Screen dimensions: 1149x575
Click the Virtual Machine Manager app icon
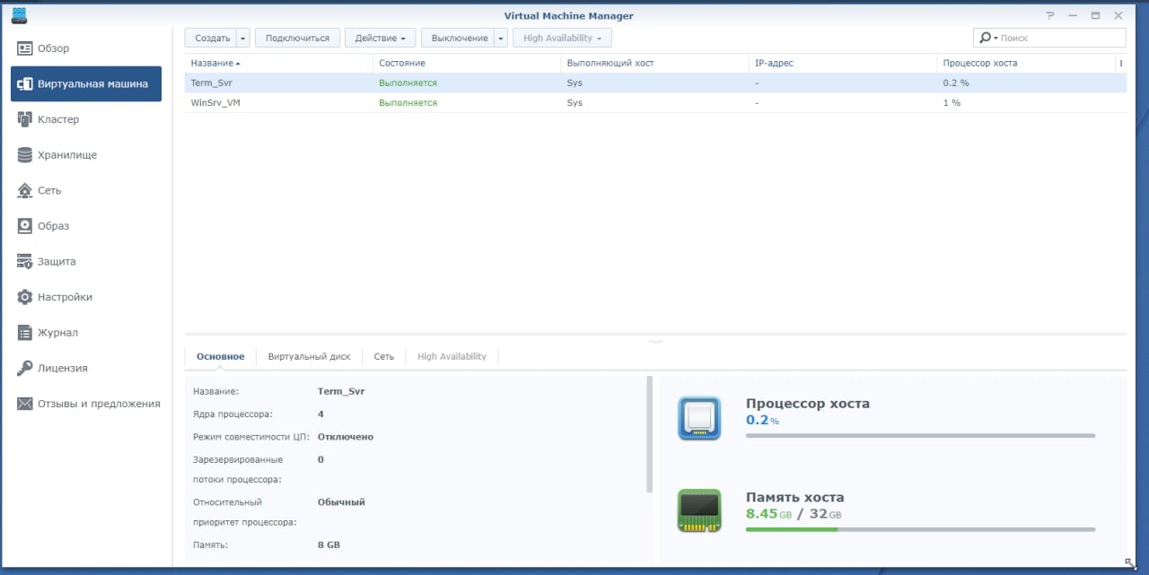[19, 15]
